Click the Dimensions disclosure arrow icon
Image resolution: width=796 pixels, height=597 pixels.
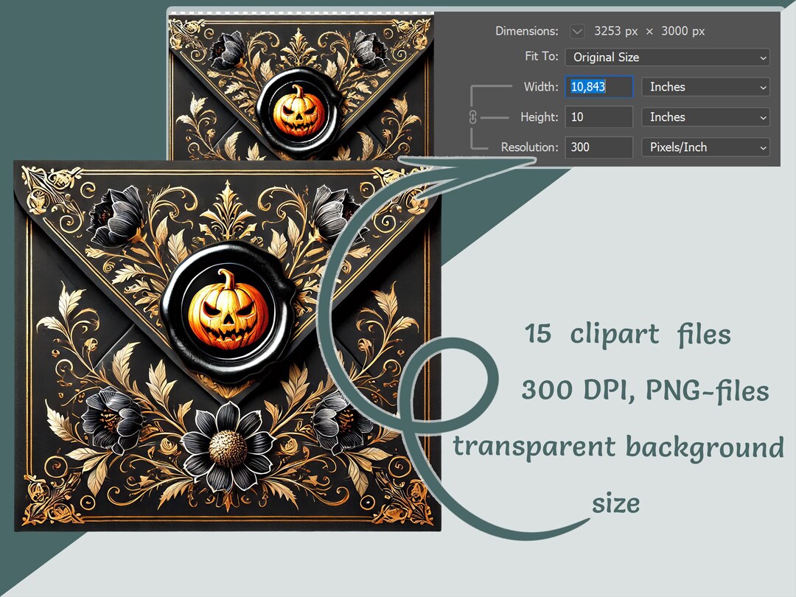coord(579,31)
